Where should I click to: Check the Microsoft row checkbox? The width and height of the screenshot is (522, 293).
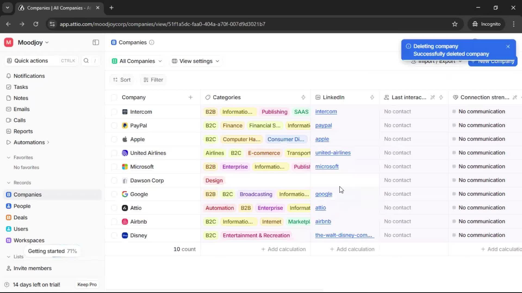point(114,167)
